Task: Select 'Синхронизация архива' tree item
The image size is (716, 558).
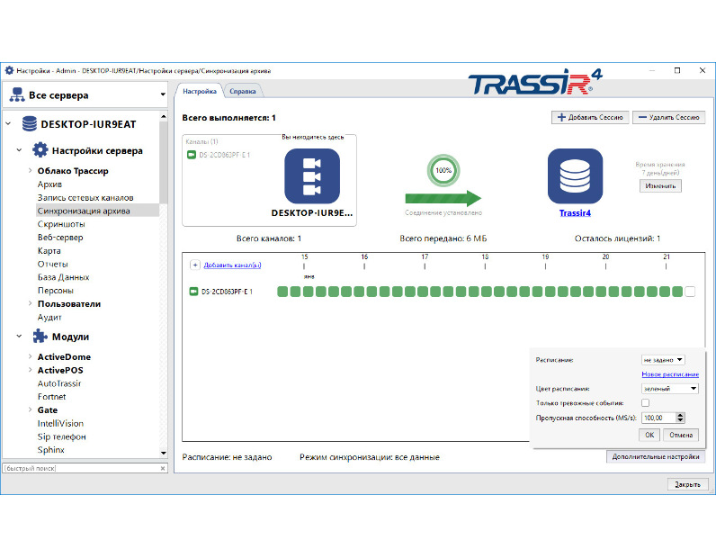Action: (x=84, y=211)
